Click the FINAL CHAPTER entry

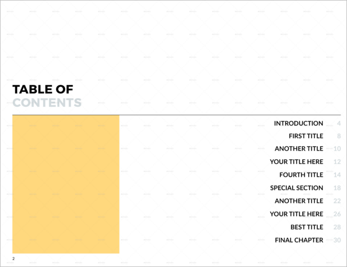(299, 240)
